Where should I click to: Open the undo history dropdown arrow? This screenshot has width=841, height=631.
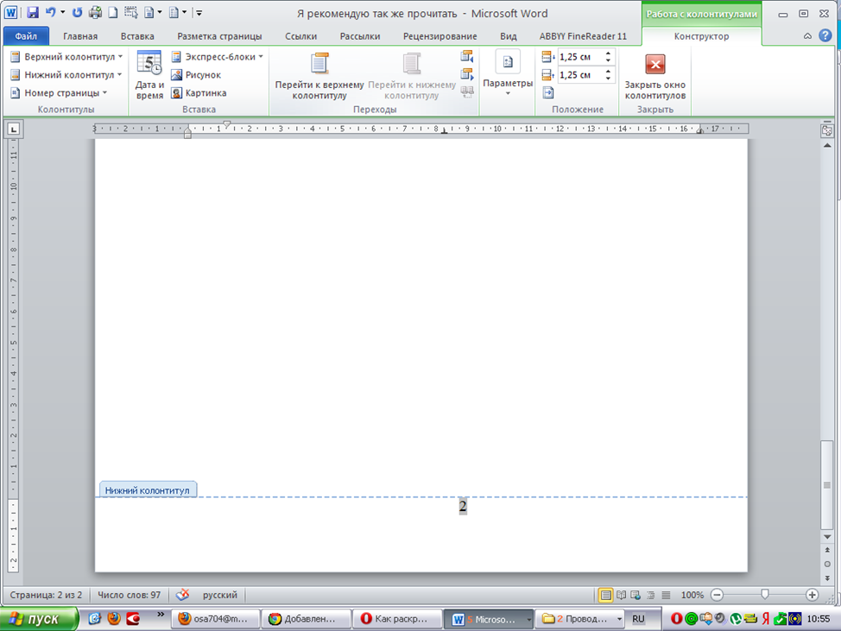click(x=63, y=12)
